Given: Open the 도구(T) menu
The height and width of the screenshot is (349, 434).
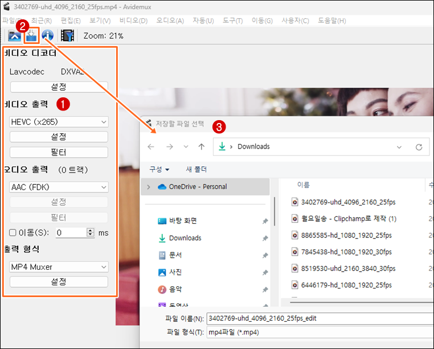Looking at the screenshot, I should 233,20.
